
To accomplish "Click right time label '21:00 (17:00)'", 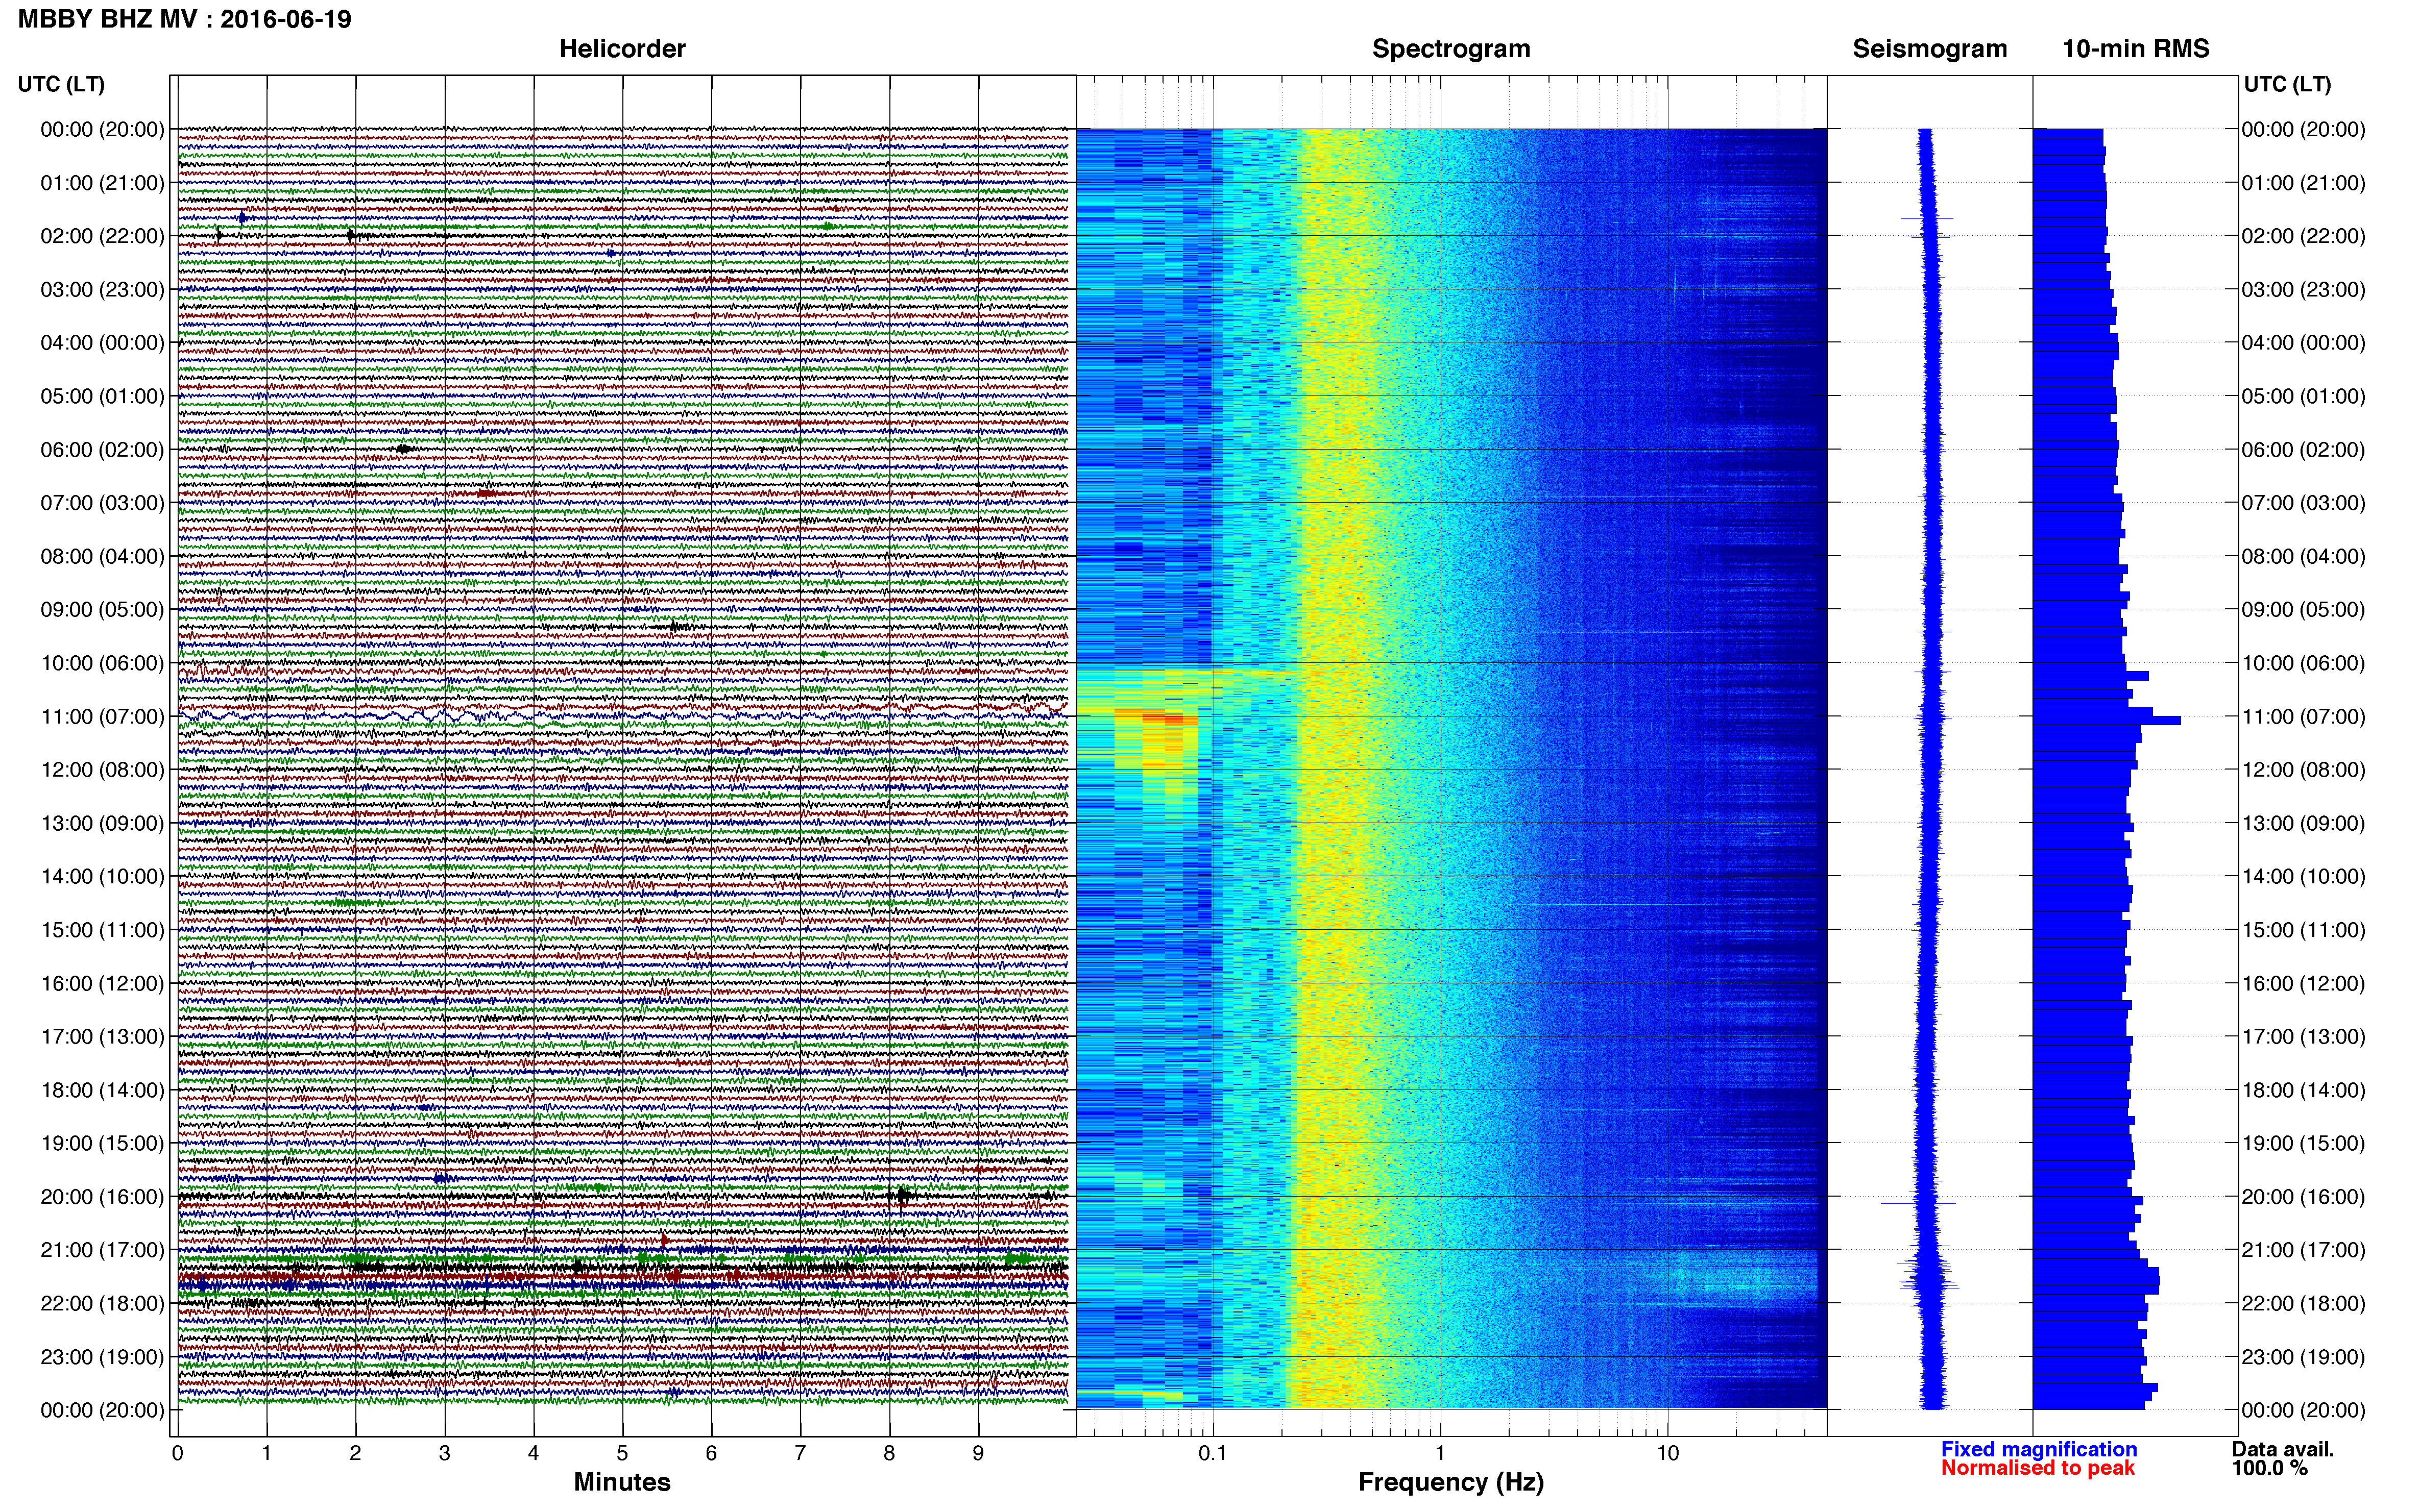I will point(2303,1250).
